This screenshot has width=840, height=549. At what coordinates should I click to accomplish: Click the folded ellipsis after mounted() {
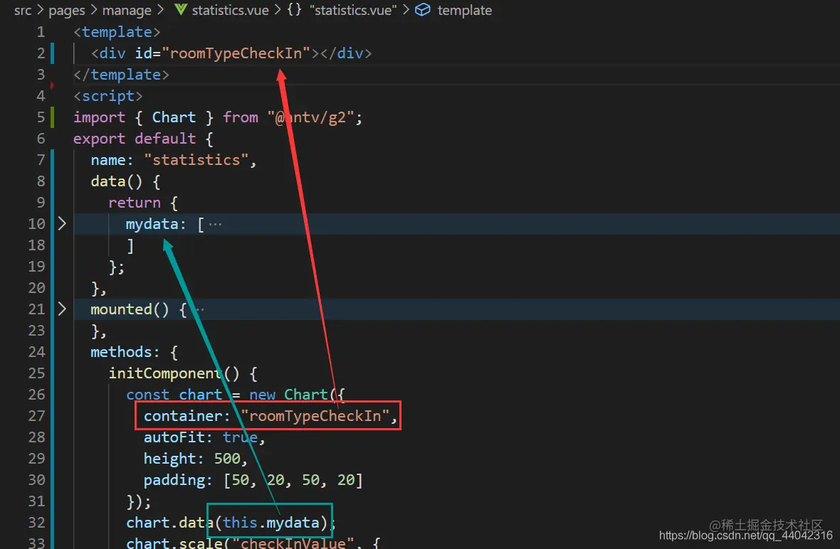coord(199,309)
